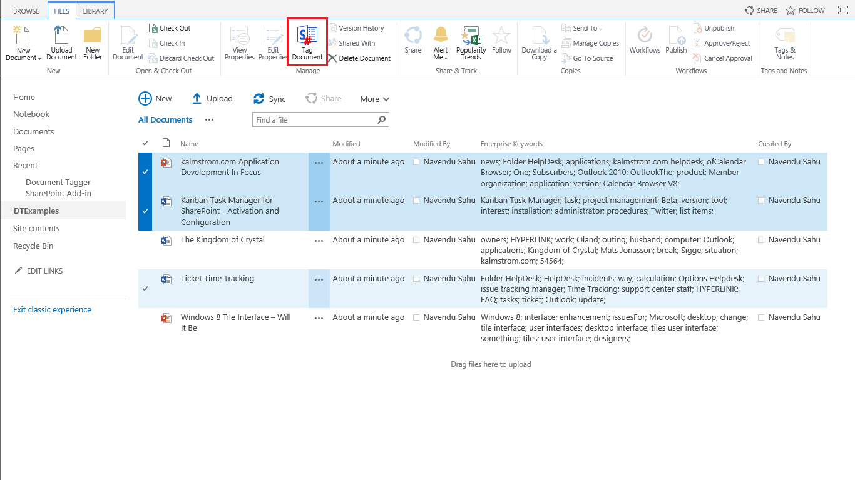Open Version History from the ribbon
Image resolution: width=855 pixels, height=480 pixels.
pyautogui.click(x=356, y=28)
